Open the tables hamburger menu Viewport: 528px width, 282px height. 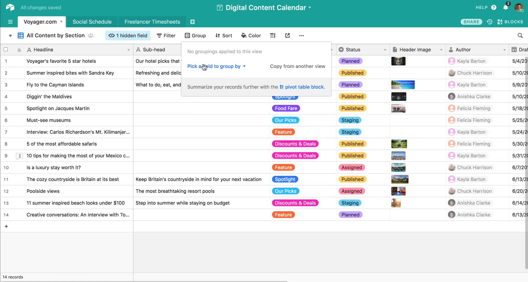[x=10, y=22]
